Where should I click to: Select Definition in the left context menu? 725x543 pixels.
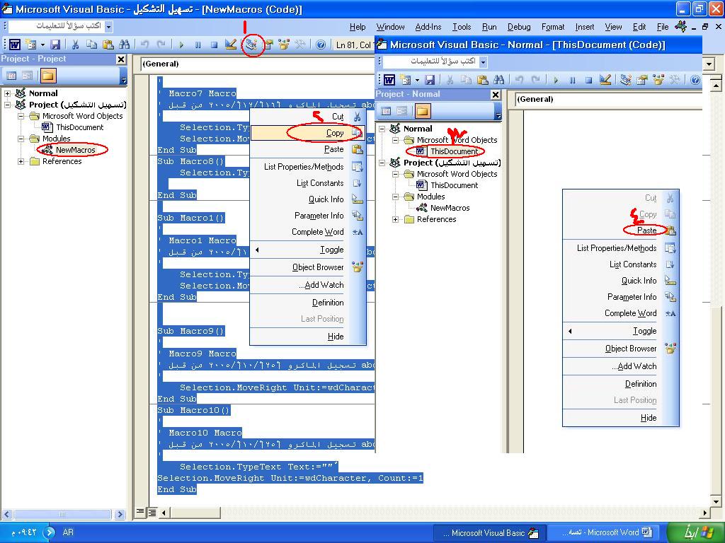308,303
